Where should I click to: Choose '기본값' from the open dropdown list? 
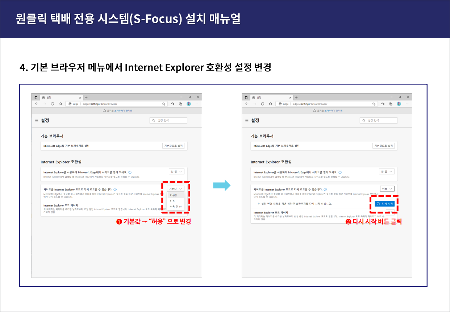pyautogui.click(x=176, y=195)
